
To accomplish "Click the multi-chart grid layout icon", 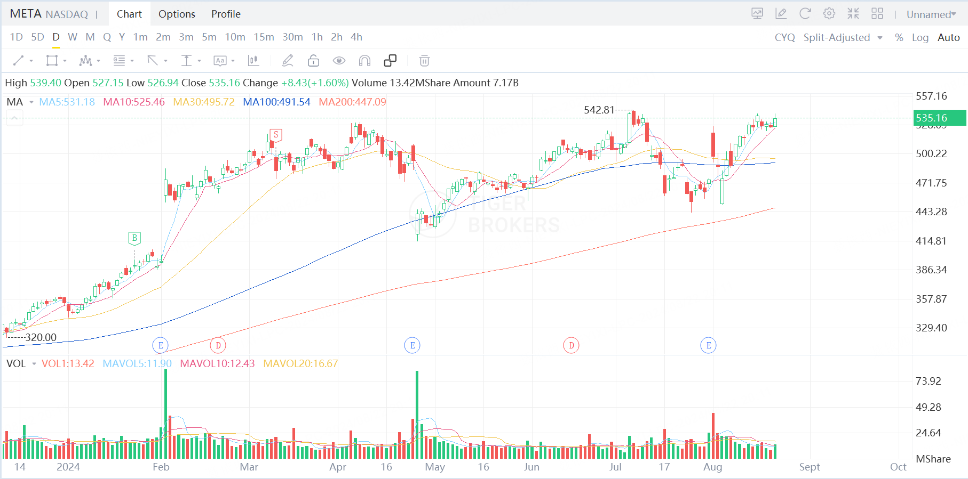I will 877,14.
